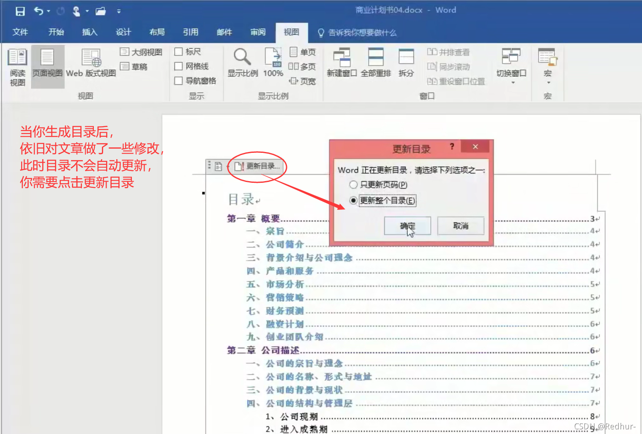Open touch mode dropdown arrow

coord(87,11)
